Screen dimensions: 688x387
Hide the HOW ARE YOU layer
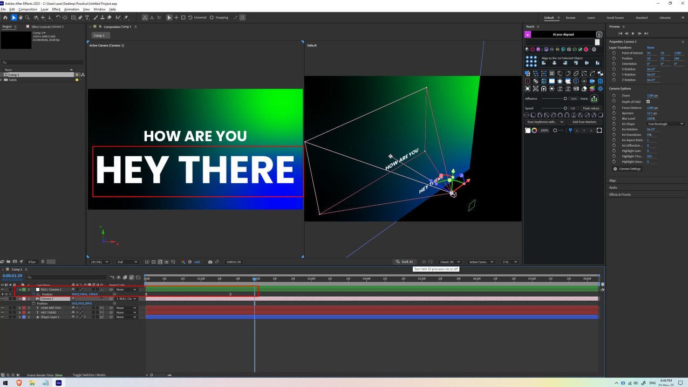[2, 308]
